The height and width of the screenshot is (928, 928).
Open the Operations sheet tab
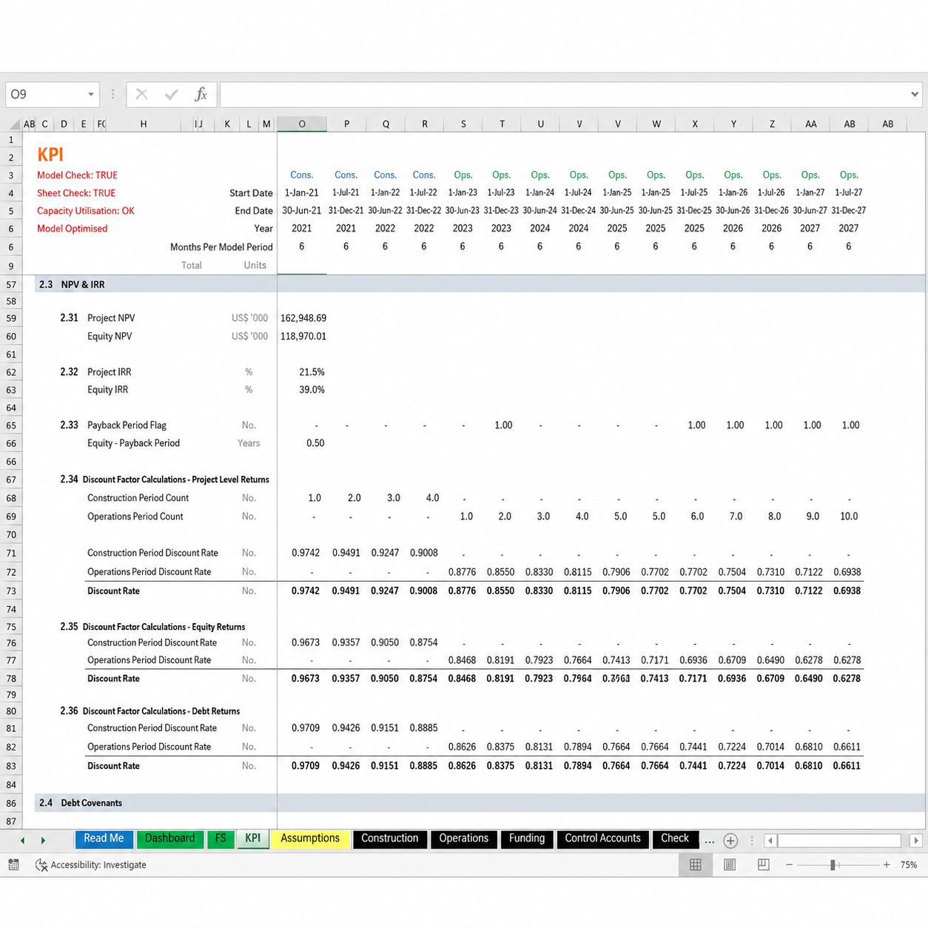[x=464, y=838]
